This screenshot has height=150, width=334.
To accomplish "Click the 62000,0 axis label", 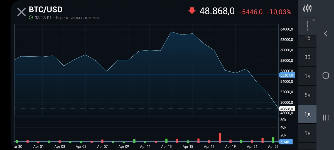I will [x=286, y=40].
